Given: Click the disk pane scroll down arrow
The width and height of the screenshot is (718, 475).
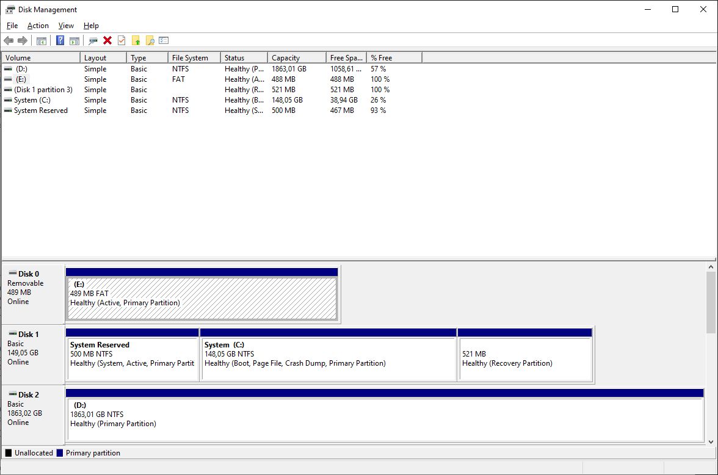Looking at the screenshot, I should tap(711, 442).
